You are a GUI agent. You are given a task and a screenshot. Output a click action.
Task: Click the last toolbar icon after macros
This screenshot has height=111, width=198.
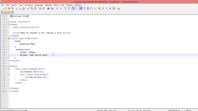(x=118, y=8)
